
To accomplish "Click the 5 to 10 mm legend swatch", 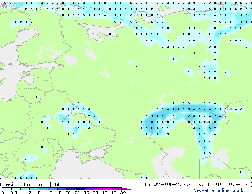I will [x=44, y=189].
